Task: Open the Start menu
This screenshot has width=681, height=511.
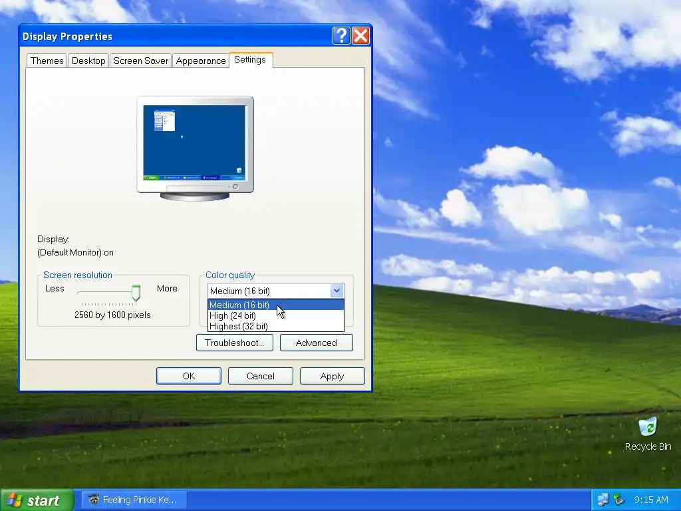Action: pos(37,500)
